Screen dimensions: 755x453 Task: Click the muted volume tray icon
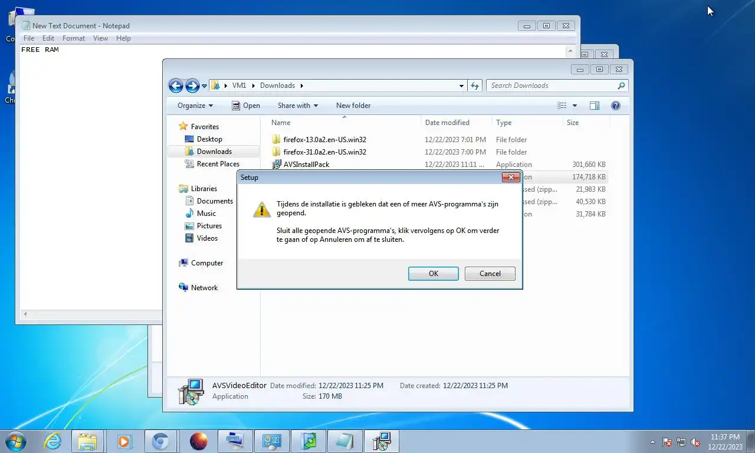[x=695, y=442]
